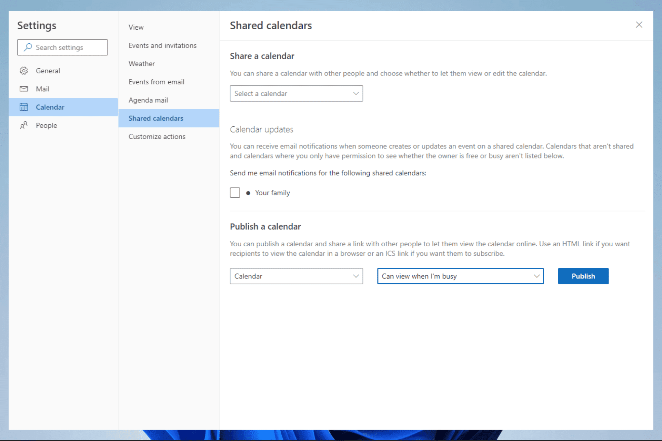Click the Calendar settings icon

23,107
